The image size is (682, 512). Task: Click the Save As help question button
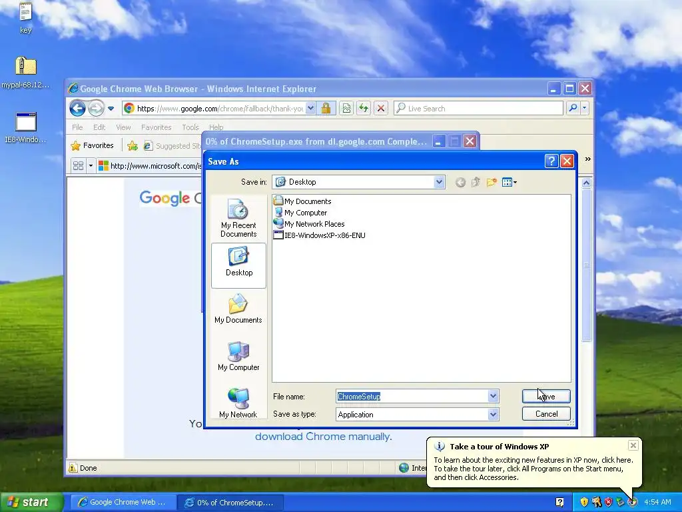tap(551, 161)
